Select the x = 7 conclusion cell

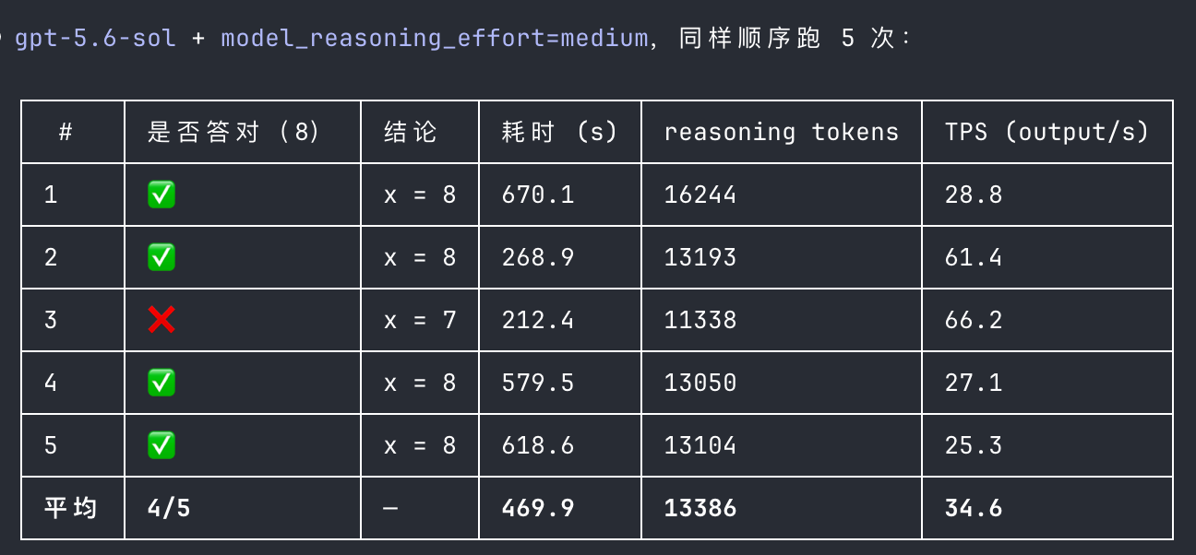pos(420,320)
